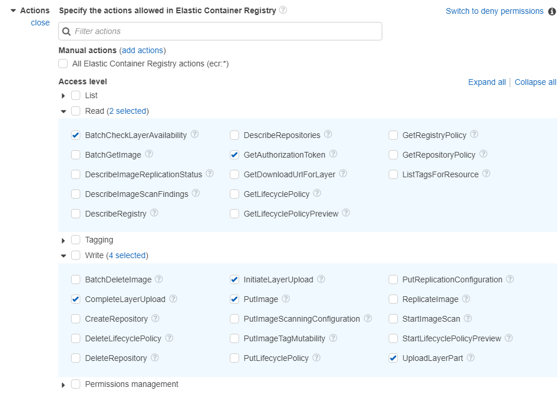This screenshot has width=559, height=395.
Task: Click info icon beside Switch to deny permissions
Action: [552, 12]
